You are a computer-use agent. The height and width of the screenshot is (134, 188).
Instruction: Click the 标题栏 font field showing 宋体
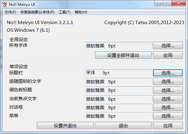118,73
